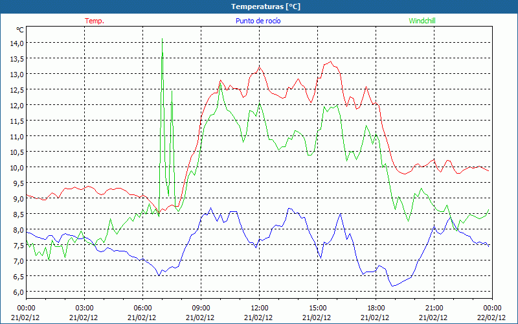
Task: Click the 11,5 y-axis value
Action: pos(17,121)
